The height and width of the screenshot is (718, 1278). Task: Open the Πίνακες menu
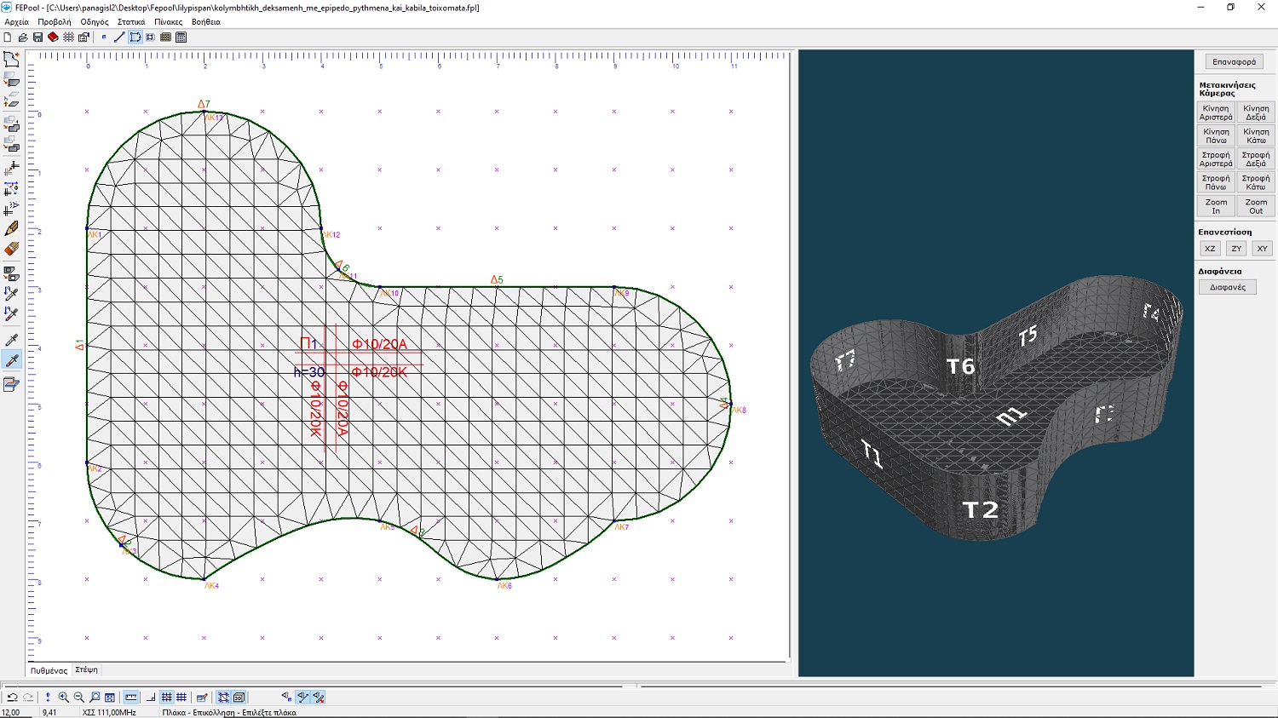click(x=168, y=22)
